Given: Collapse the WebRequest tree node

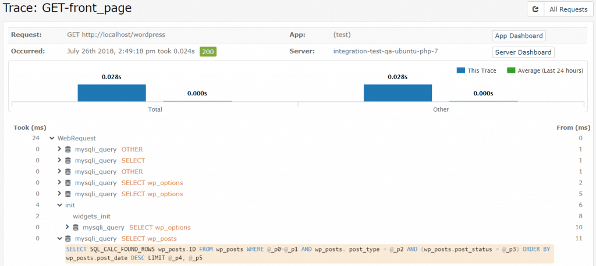Looking at the screenshot, I should tap(52, 139).
